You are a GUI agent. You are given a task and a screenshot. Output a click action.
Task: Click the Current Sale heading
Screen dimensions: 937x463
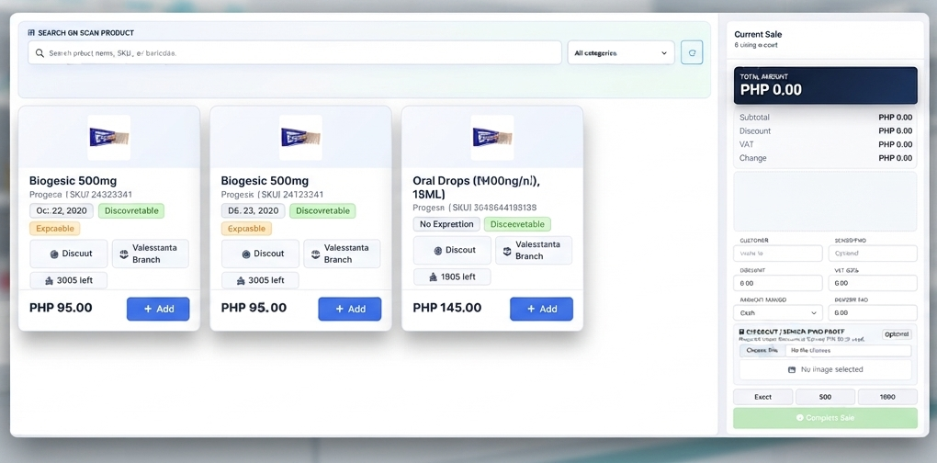pos(758,35)
